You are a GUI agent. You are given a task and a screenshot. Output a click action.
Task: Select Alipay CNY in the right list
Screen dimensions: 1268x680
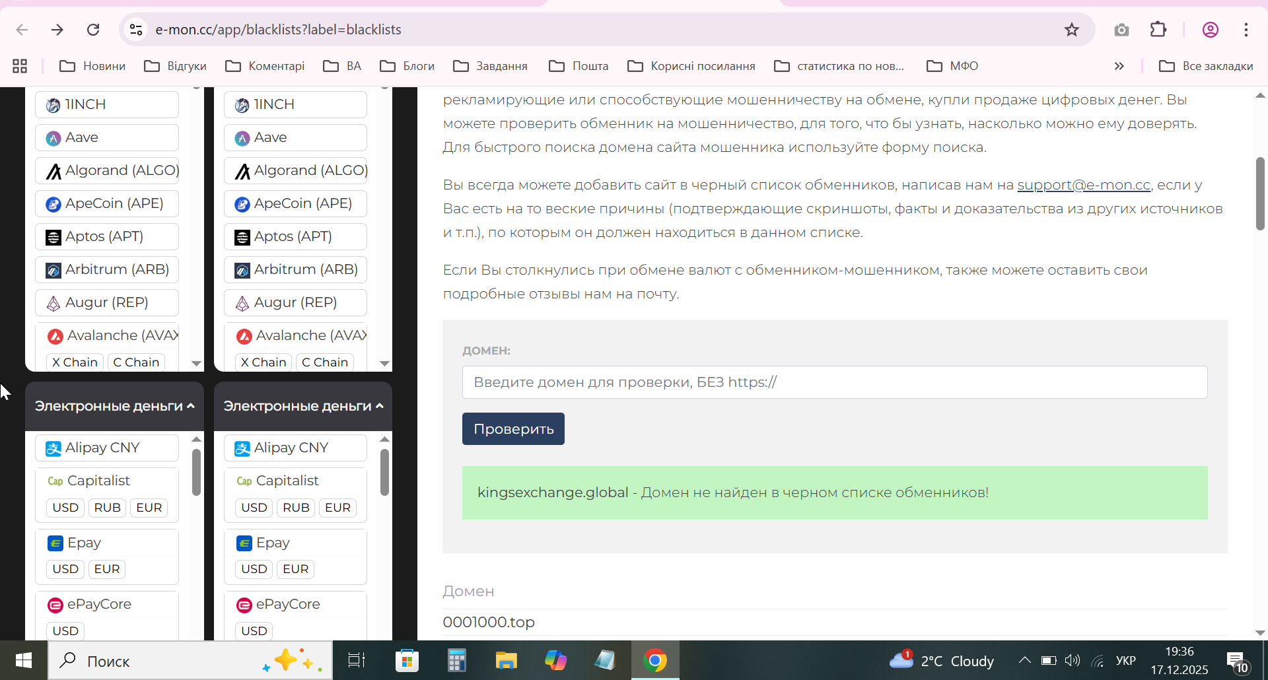[x=295, y=448]
